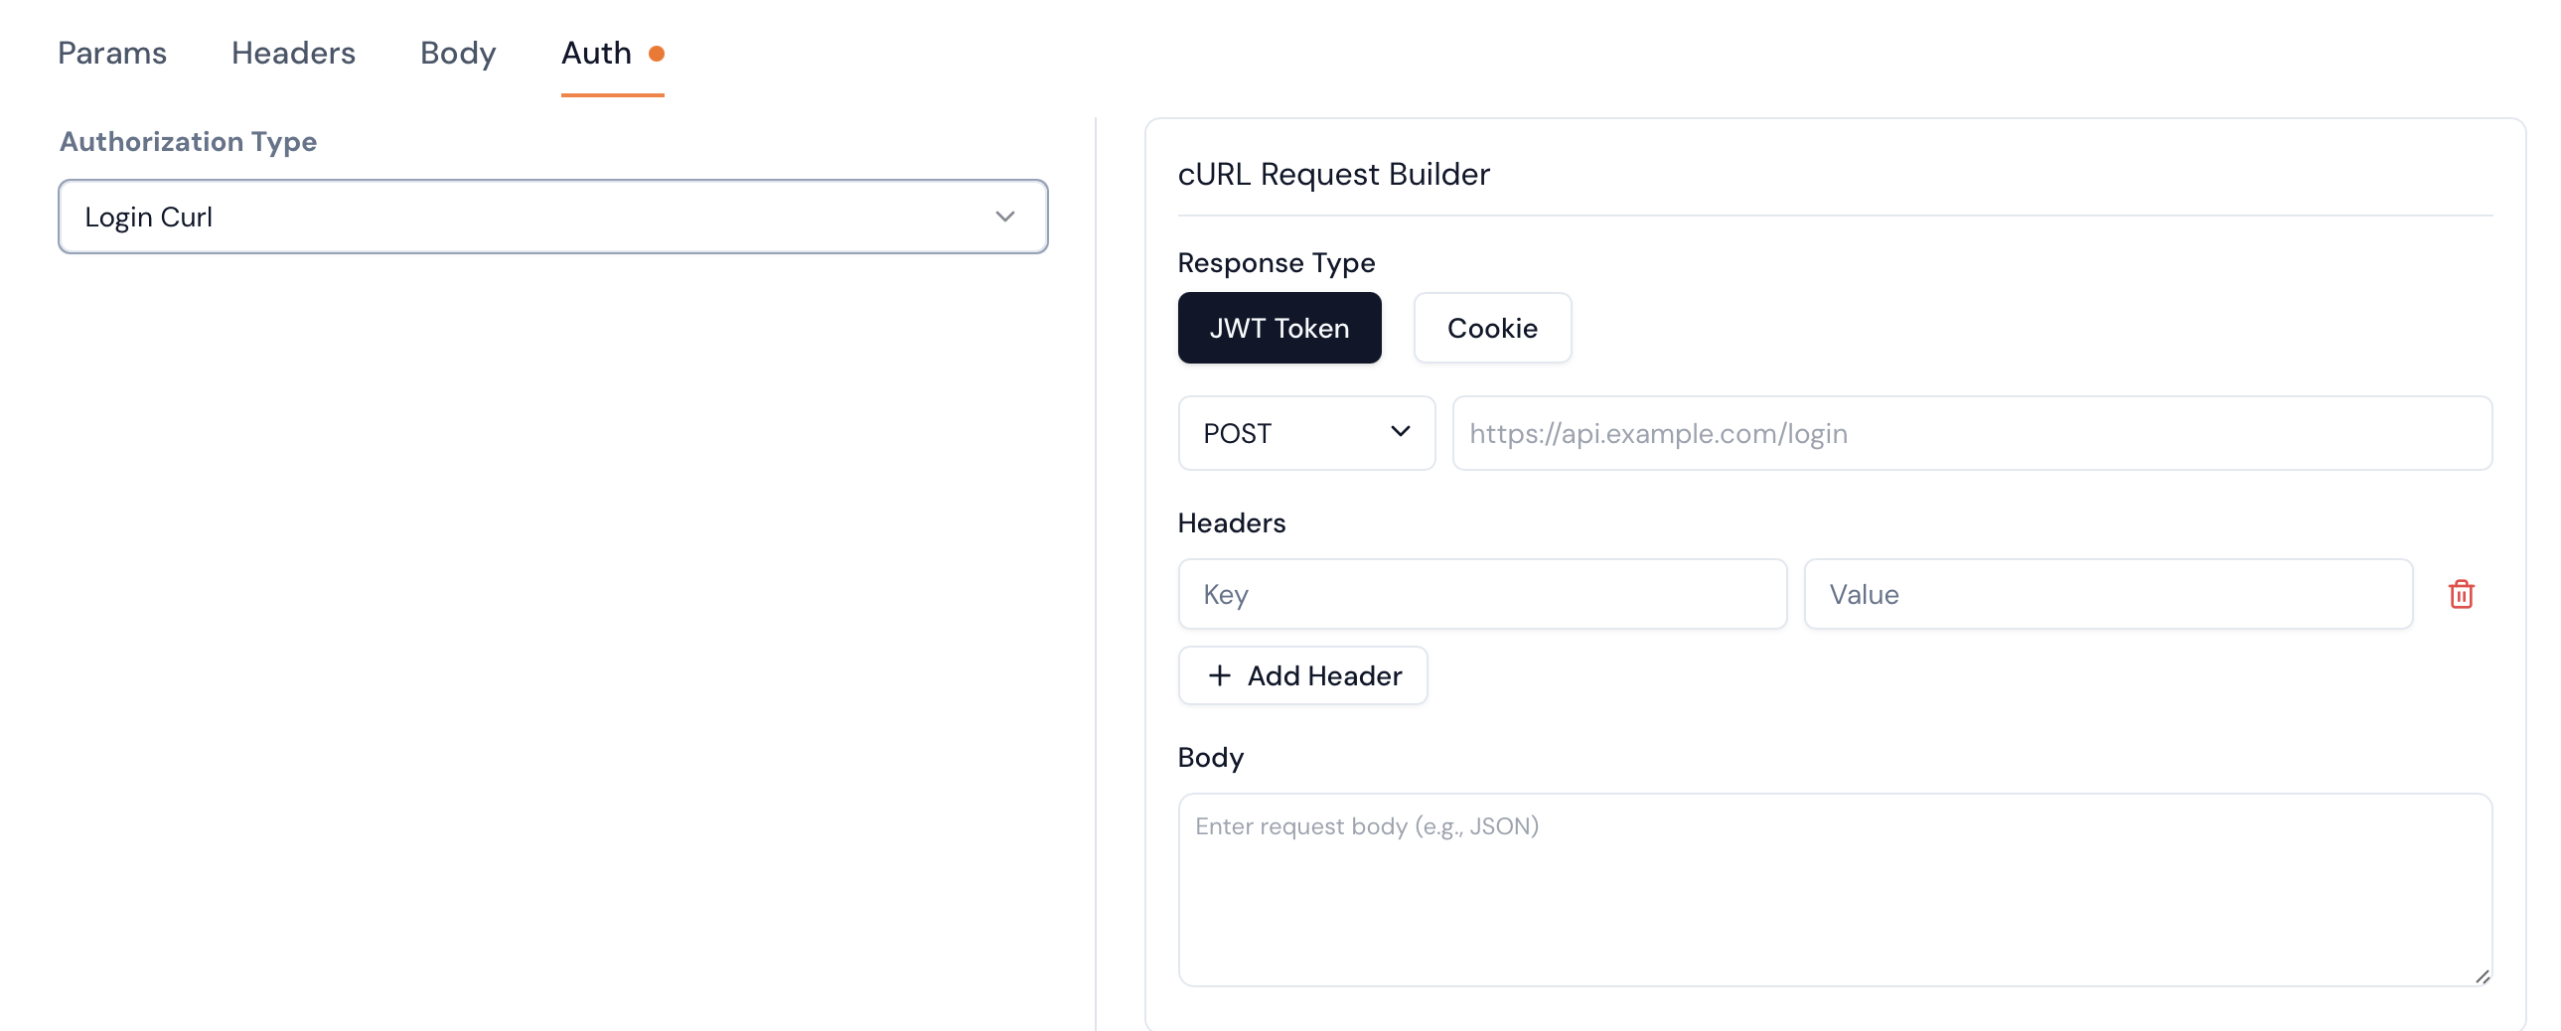Click the Login Curl dropdown chevron
Viewport: 2561px width, 1031px height.
click(1005, 217)
